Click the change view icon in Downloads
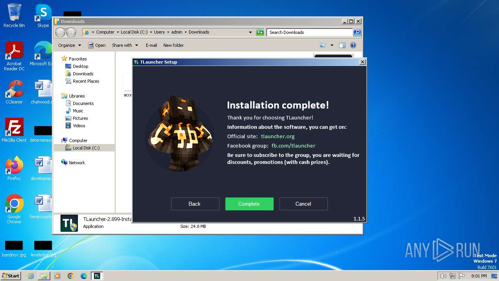This screenshot has height=281, width=499. pos(322,45)
